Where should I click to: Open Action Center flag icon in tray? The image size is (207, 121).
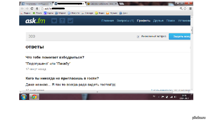[x=163, y=97]
